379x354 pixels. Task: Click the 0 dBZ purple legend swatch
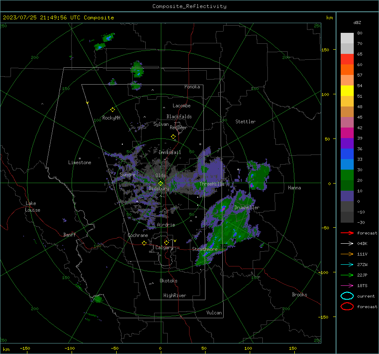coord(347,196)
